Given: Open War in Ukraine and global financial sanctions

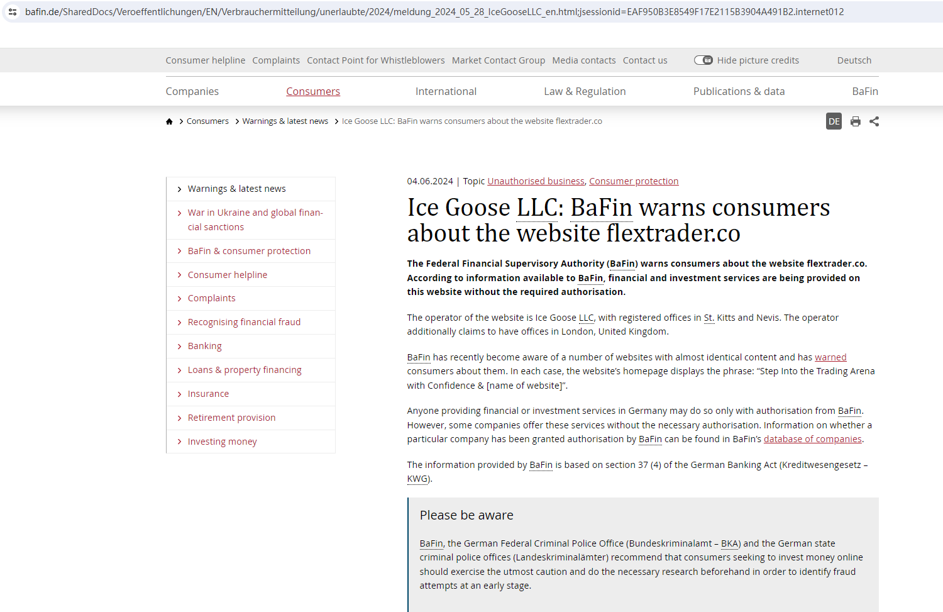Looking at the screenshot, I should coord(255,220).
